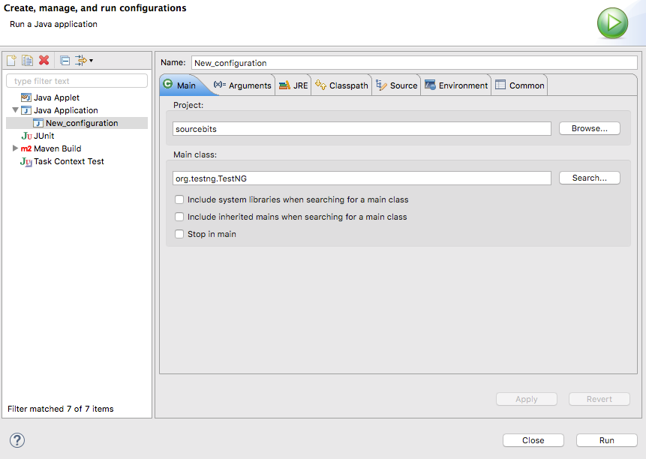The width and height of the screenshot is (646, 459).
Task: Toggle Include inherited mains checkbox
Action: click(179, 217)
